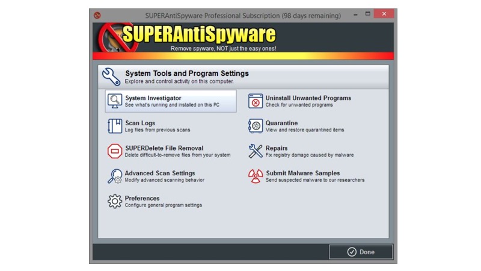Open Quarantine title text
The width and height of the screenshot is (481, 271).
pos(281,123)
